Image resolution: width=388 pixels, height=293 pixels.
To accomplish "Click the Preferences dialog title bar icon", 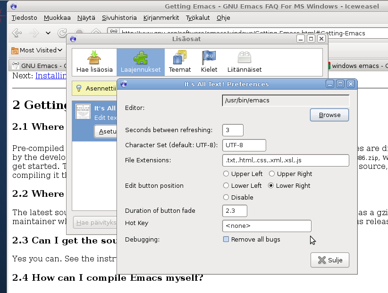I will 124,84.
